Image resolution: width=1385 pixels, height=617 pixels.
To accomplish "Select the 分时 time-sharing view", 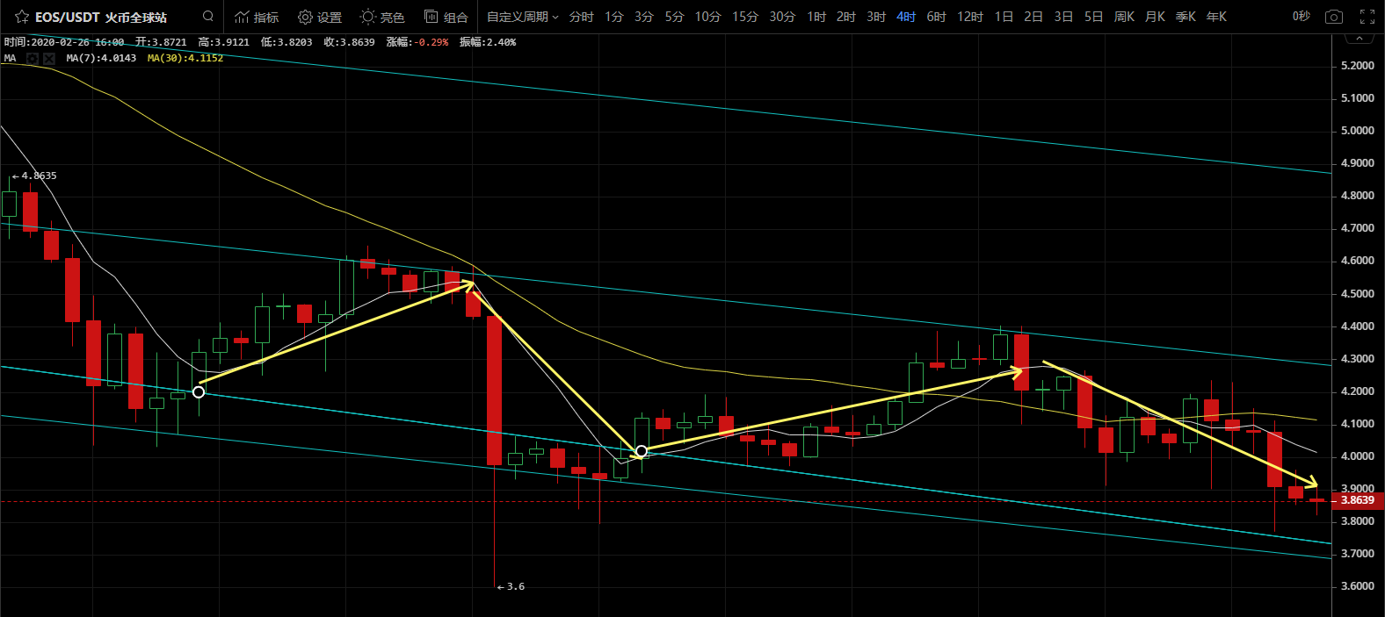I will click(581, 17).
